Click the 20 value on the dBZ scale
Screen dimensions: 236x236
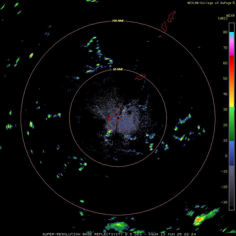point(225,125)
